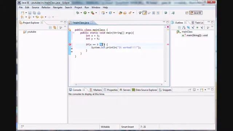Launch the green Run button
This screenshot has height=131, width=233.
(85, 13)
